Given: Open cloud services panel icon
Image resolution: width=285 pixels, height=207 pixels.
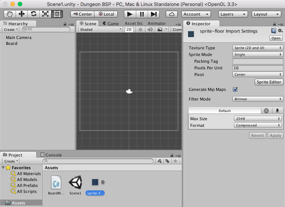Looking at the screenshot, I should (172, 14).
